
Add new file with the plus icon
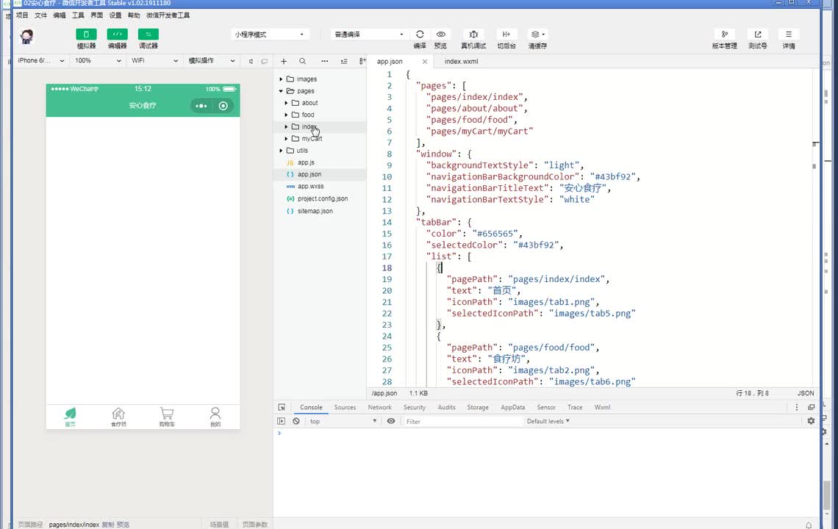point(284,61)
